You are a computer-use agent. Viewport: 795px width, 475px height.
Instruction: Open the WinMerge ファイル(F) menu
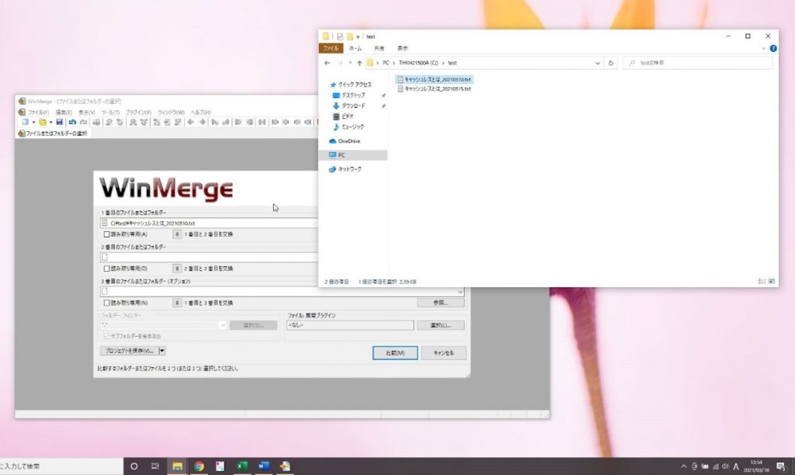pos(38,112)
